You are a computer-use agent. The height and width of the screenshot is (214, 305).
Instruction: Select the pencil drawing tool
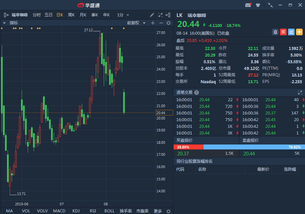(152, 15)
